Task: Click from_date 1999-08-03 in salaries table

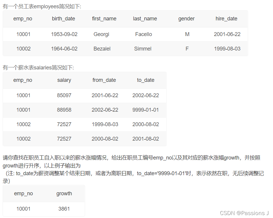Action: [105, 124]
